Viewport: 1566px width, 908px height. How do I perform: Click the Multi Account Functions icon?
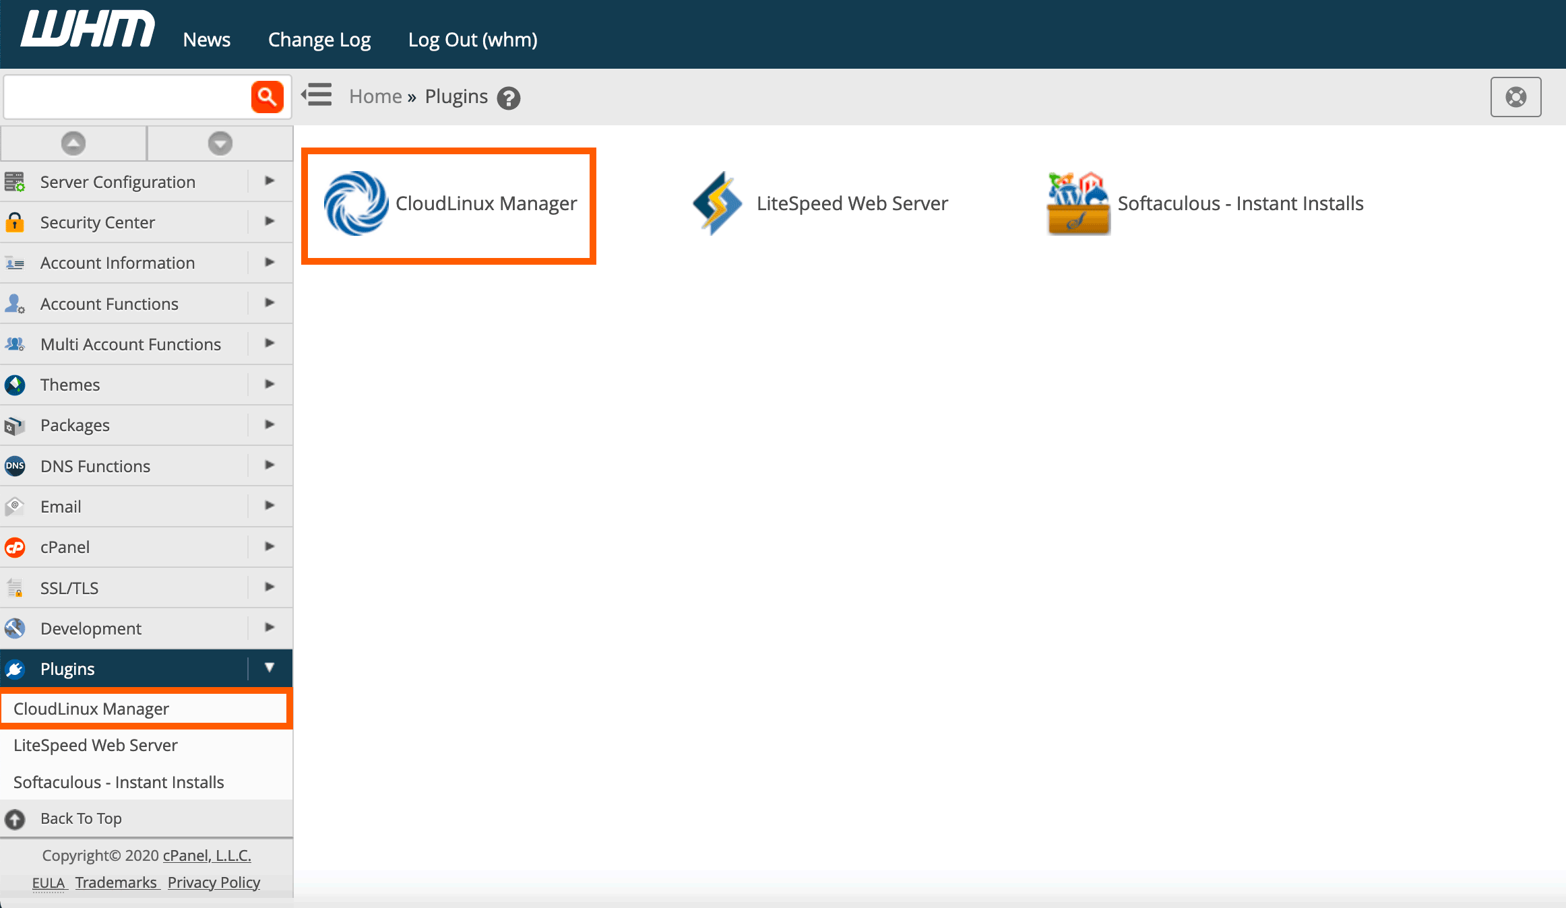(15, 344)
